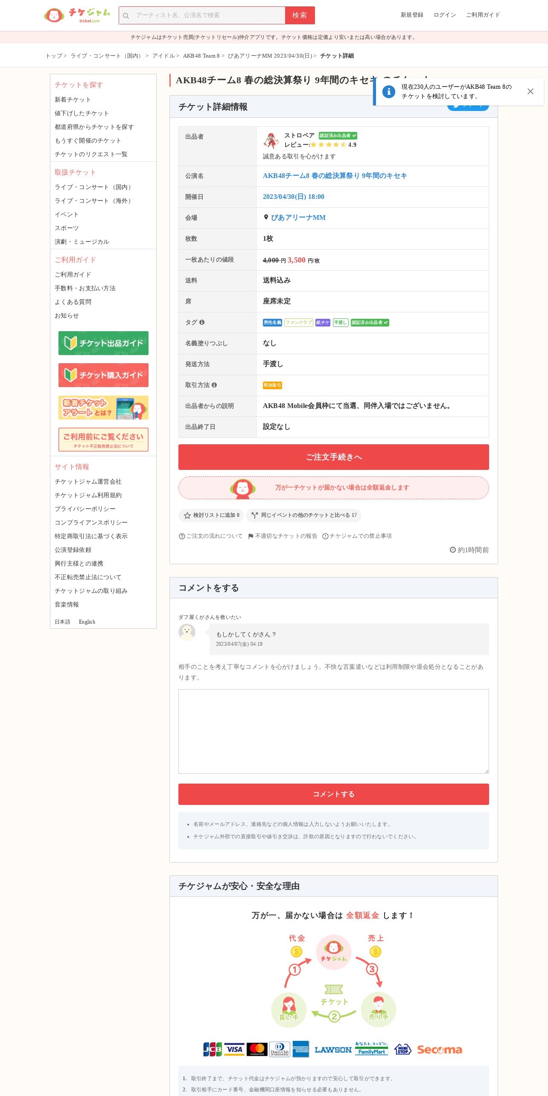Click the commenter avatar icon

click(187, 632)
